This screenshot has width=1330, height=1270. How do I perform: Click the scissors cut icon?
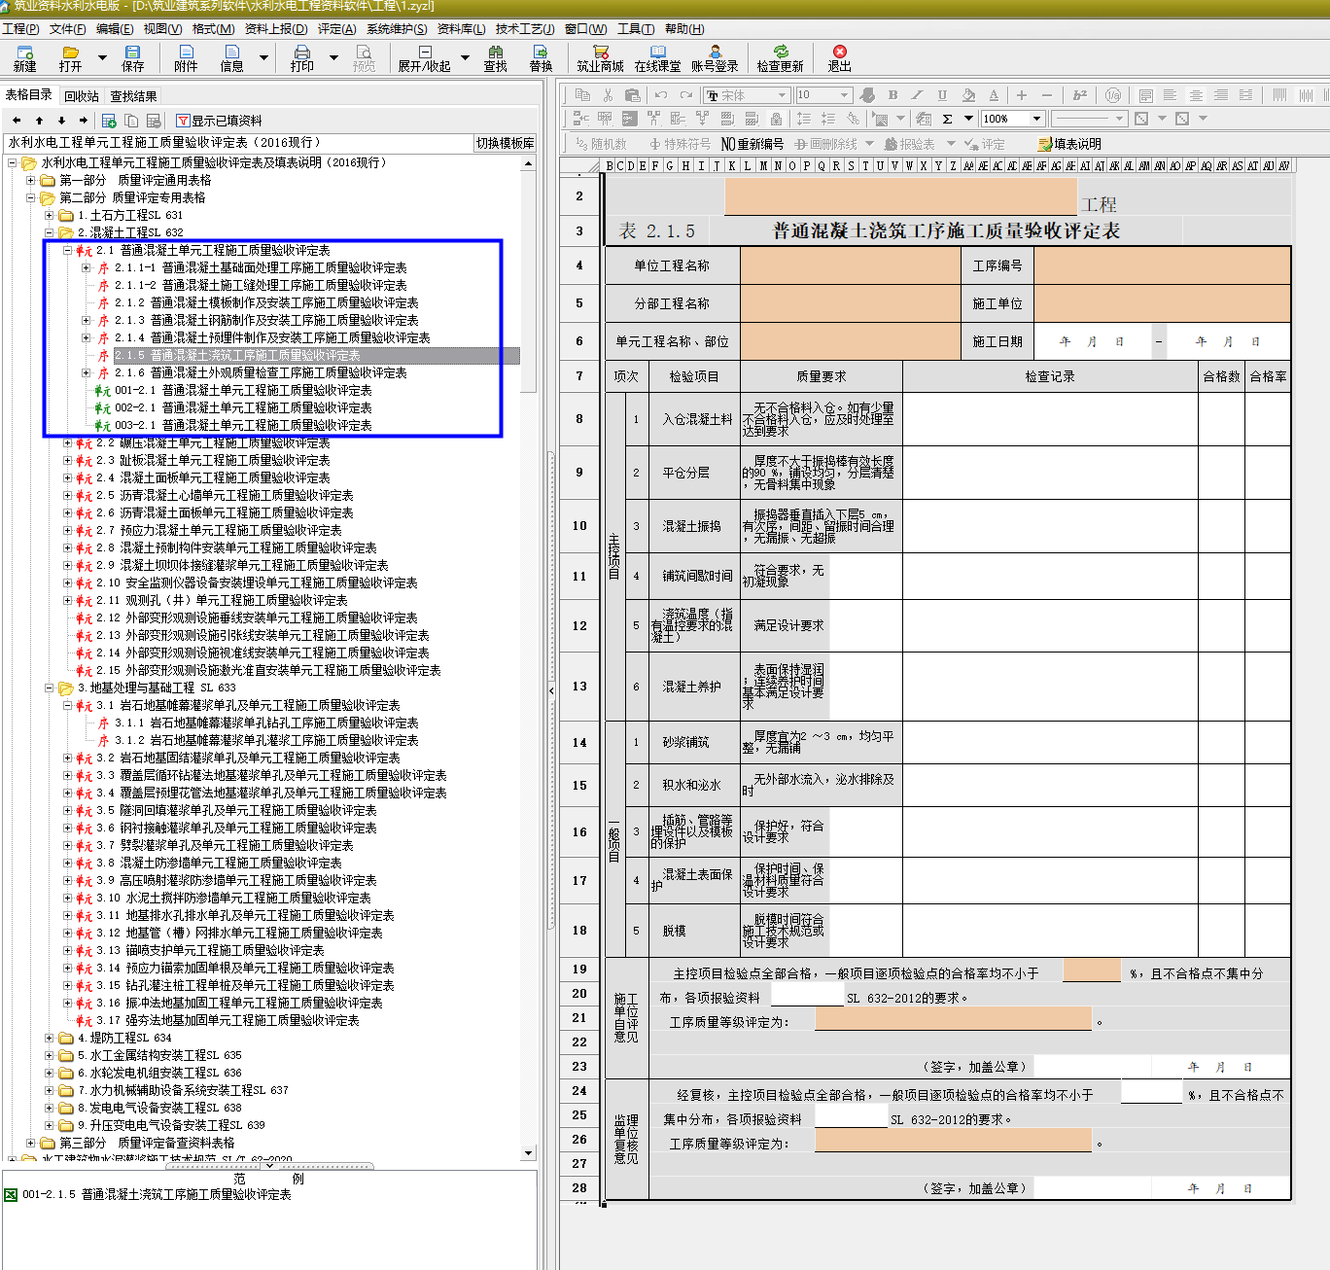click(x=608, y=94)
